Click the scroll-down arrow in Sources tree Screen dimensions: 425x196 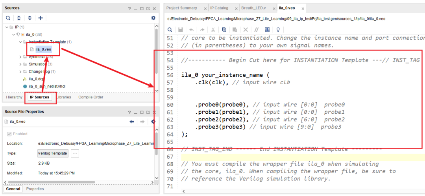coord(156,91)
